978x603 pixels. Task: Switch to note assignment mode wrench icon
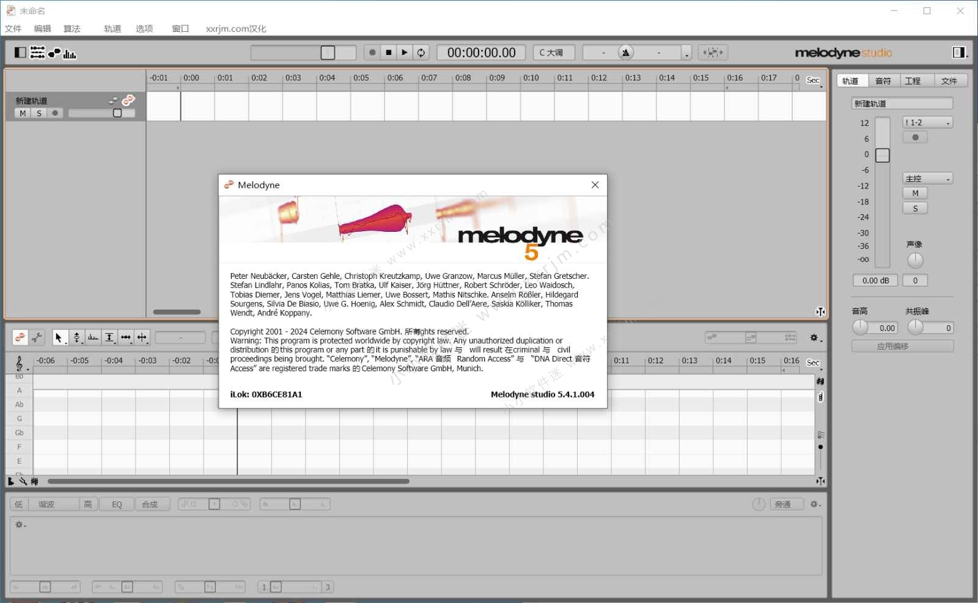click(x=37, y=337)
